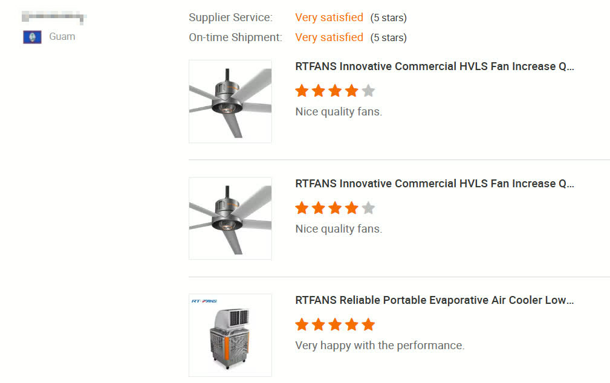
Task: Click 'Very happy with the performance' review text
Action: (380, 346)
